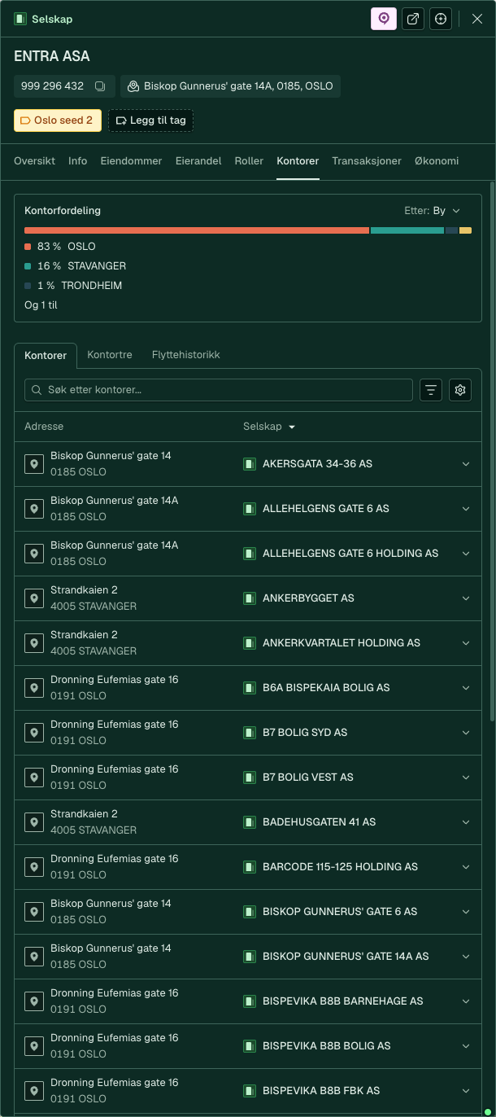Switch to the Kontortre sub-tab

point(110,355)
